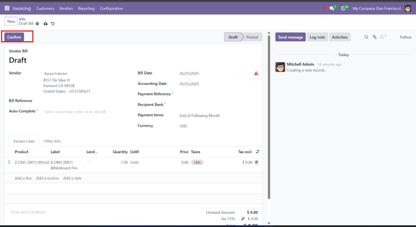Open the Currency USD dropdown
Image resolution: width=416 pixels, height=227 pixels.
tap(219, 126)
